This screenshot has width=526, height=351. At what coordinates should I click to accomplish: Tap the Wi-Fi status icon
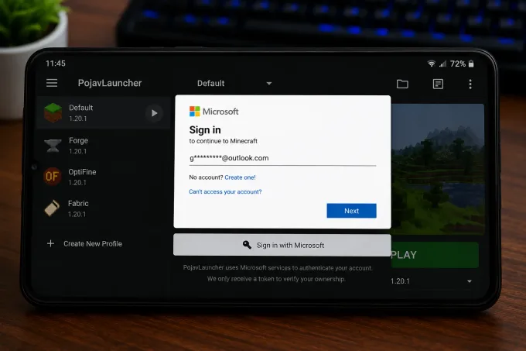(x=432, y=64)
